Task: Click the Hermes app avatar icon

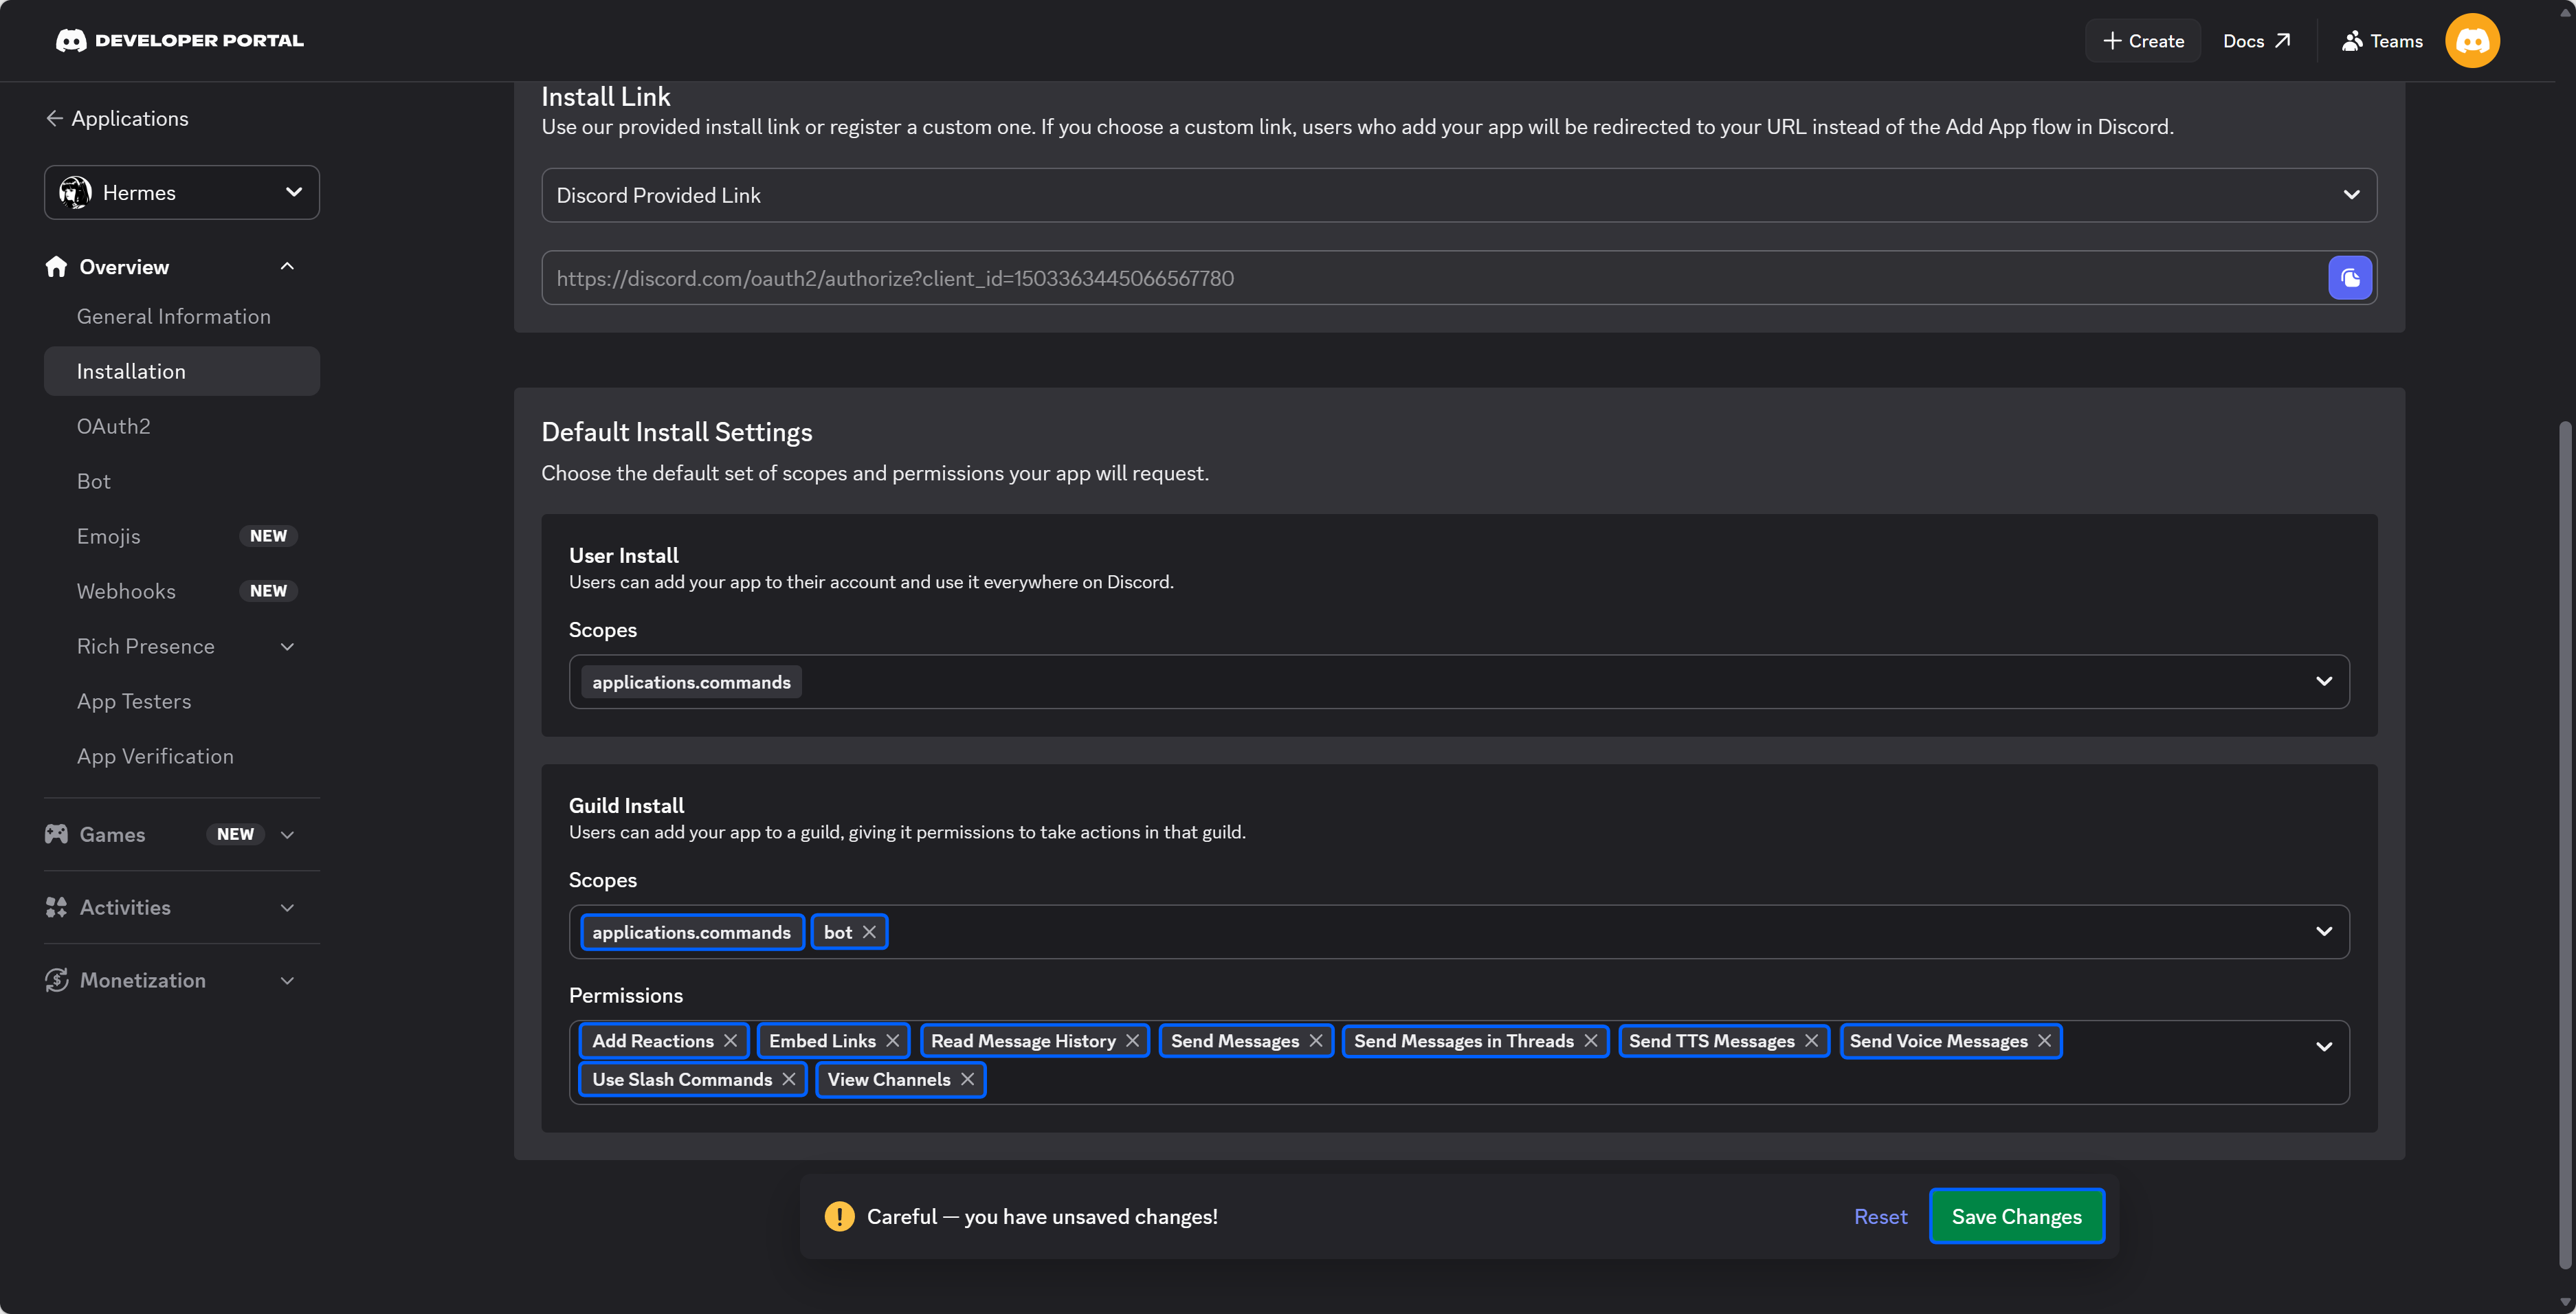Action: tap(75, 192)
